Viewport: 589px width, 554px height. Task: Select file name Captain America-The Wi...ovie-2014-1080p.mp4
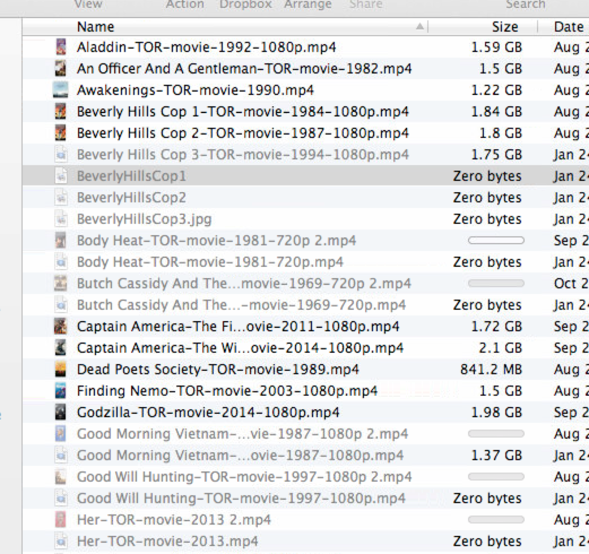240,348
